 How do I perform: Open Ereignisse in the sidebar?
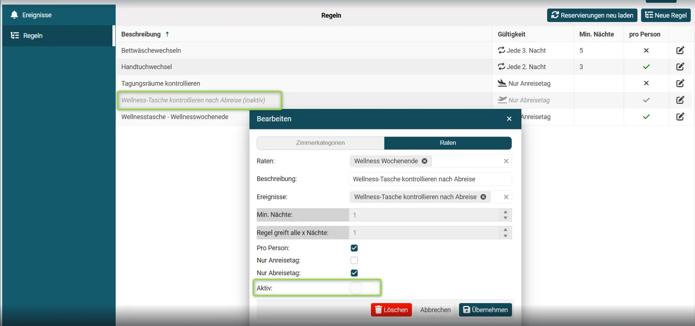(x=58, y=15)
